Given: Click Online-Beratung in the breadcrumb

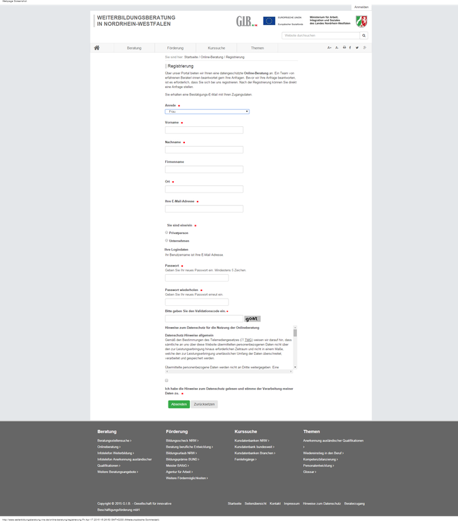Looking at the screenshot, I should pyautogui.click(x=212, y=57).
